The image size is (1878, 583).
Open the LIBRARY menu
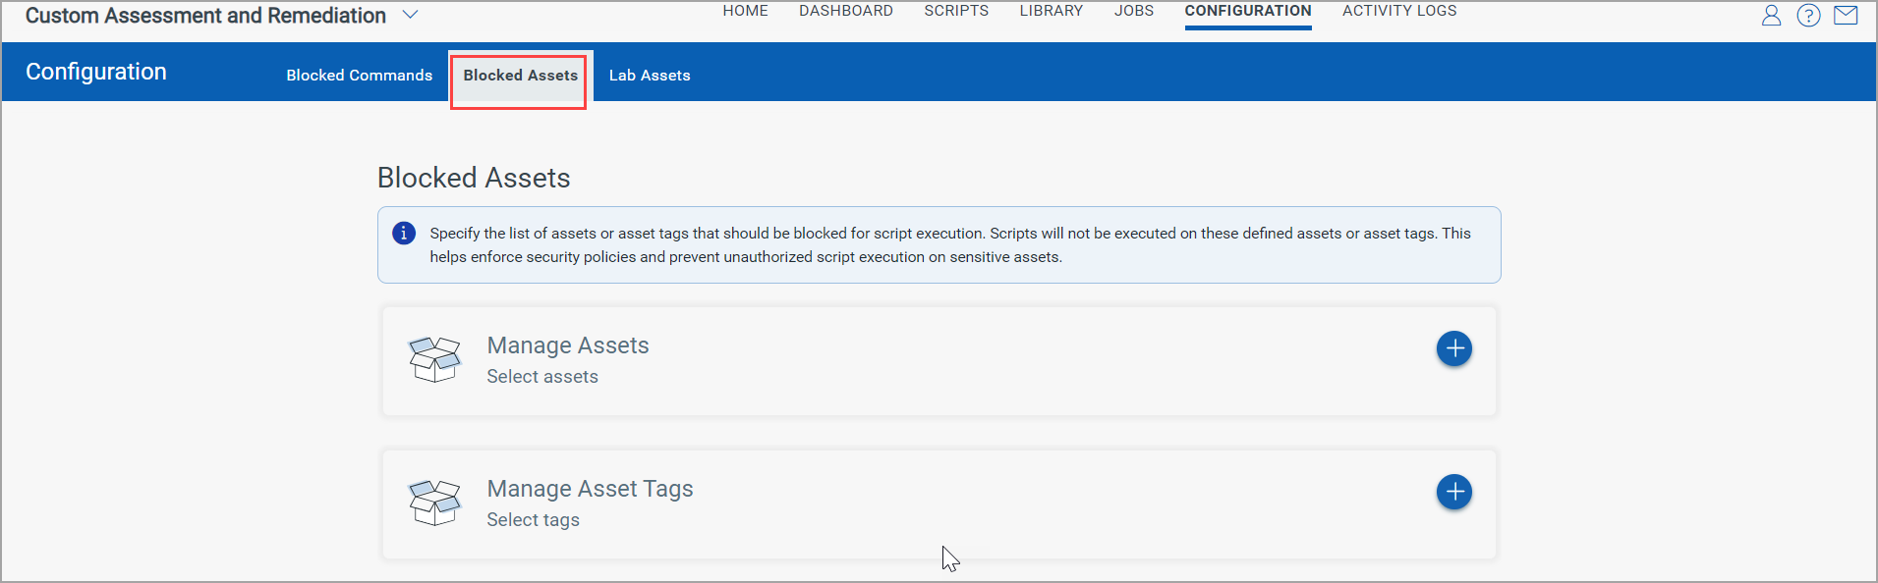(1051, 11)
